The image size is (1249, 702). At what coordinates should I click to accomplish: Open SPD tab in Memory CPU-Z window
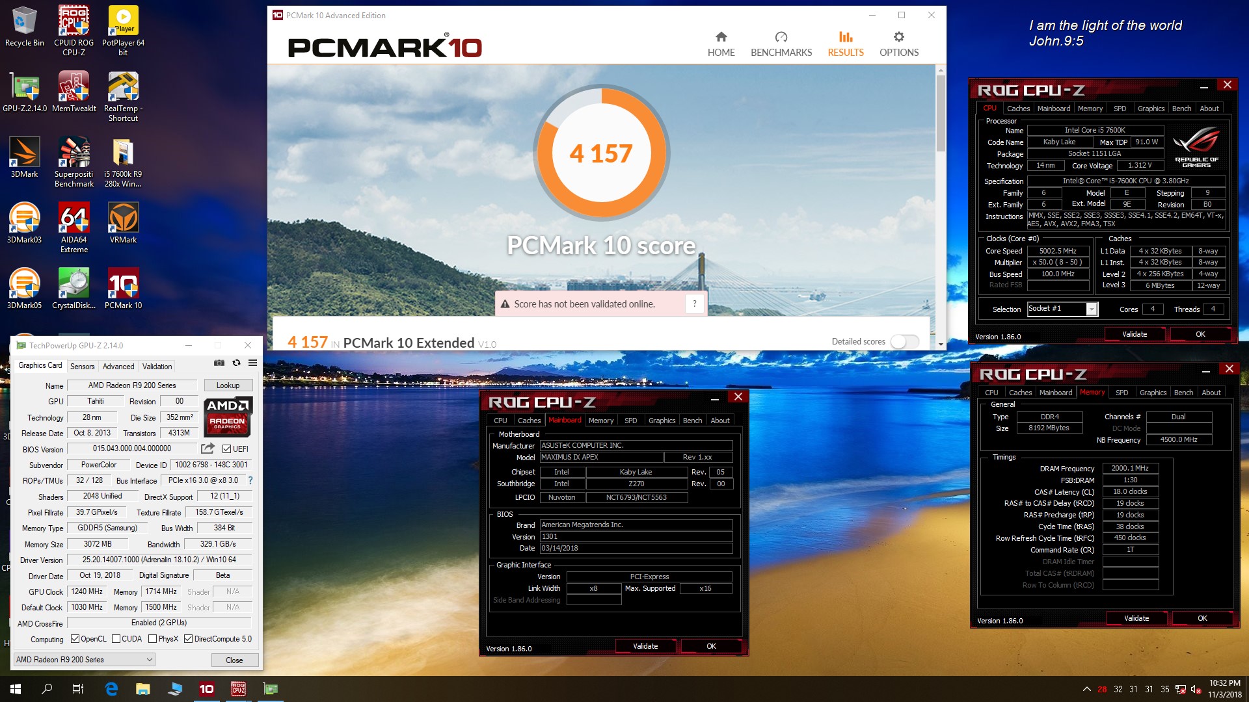coord(1121,393)
